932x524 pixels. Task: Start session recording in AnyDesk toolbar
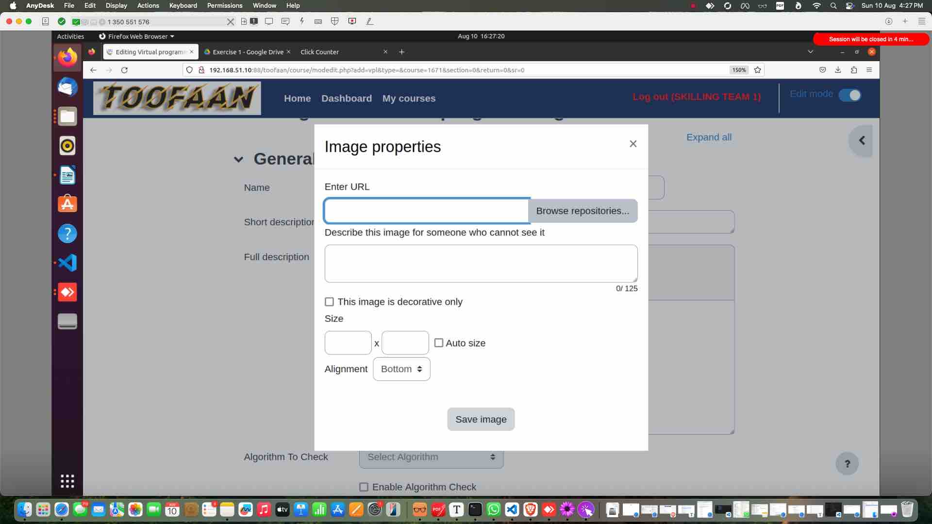pos(352,21)
